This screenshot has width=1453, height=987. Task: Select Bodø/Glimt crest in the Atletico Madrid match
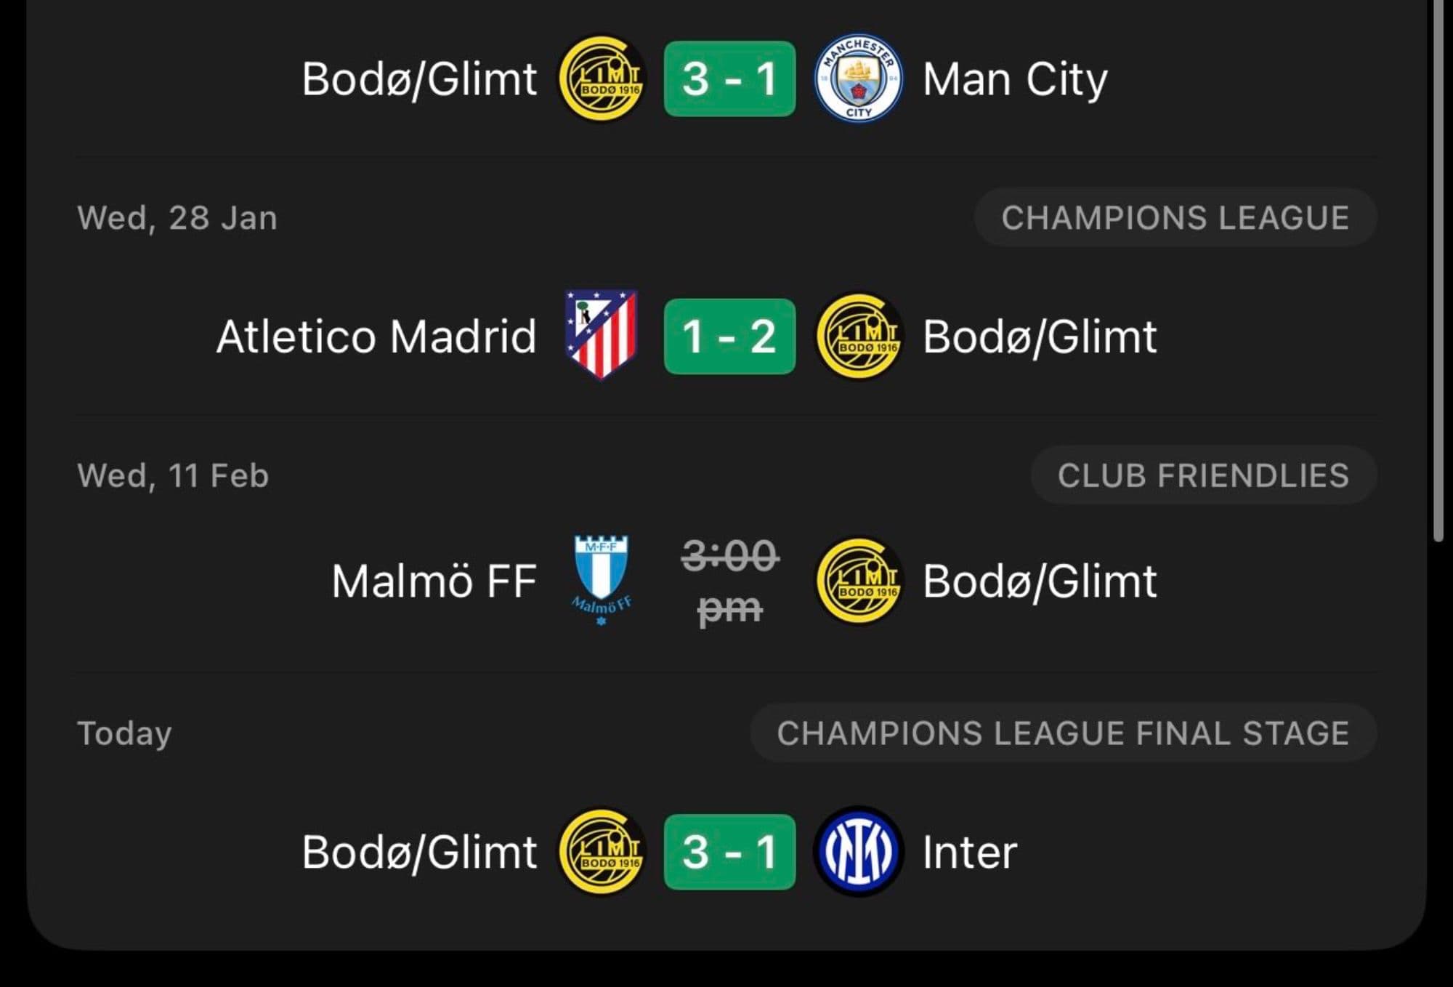pos(858,337)
